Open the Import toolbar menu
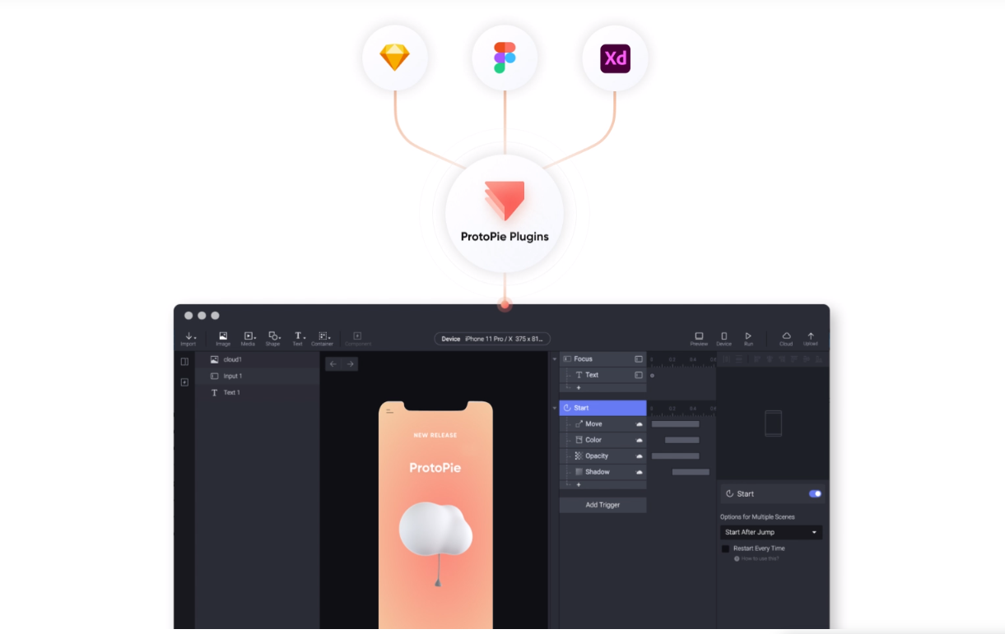 [x=188, y=339]
